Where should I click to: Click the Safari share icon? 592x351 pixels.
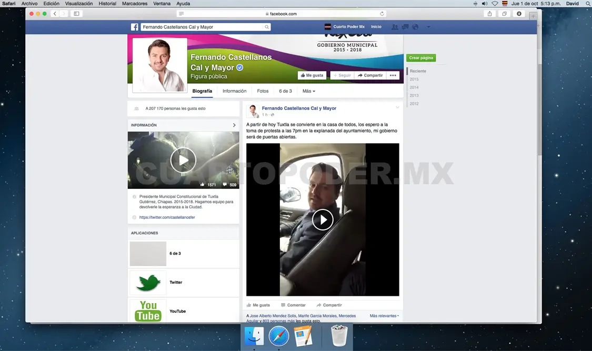(x=490, y=14)
